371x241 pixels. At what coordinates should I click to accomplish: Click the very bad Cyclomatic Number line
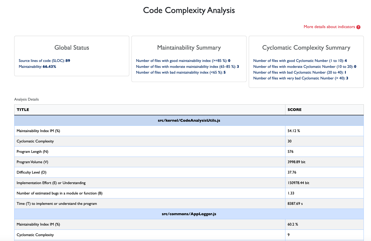click(x=301, y=78)
